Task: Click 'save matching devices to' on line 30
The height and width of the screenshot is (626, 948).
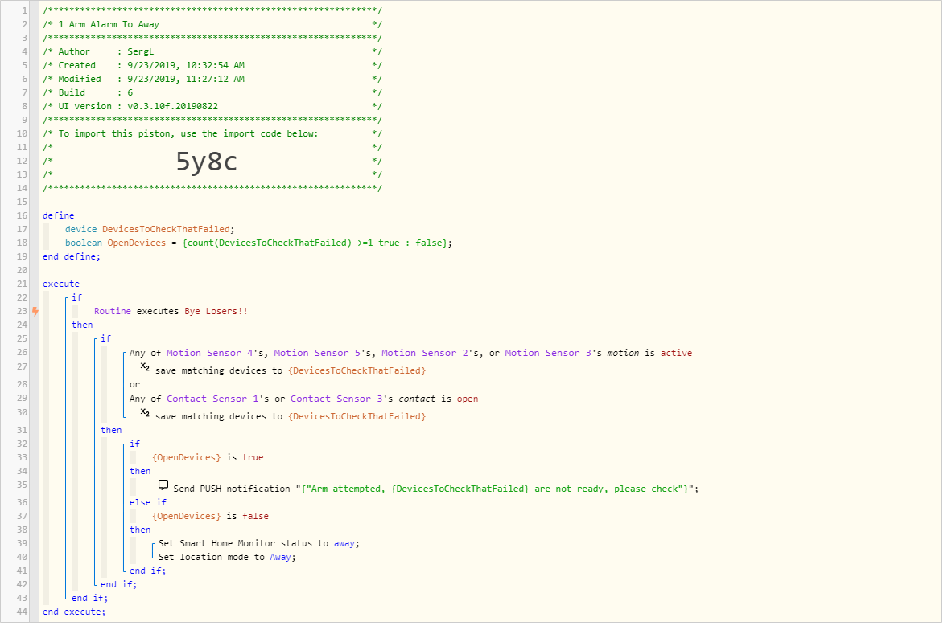Action: point(219,416)
